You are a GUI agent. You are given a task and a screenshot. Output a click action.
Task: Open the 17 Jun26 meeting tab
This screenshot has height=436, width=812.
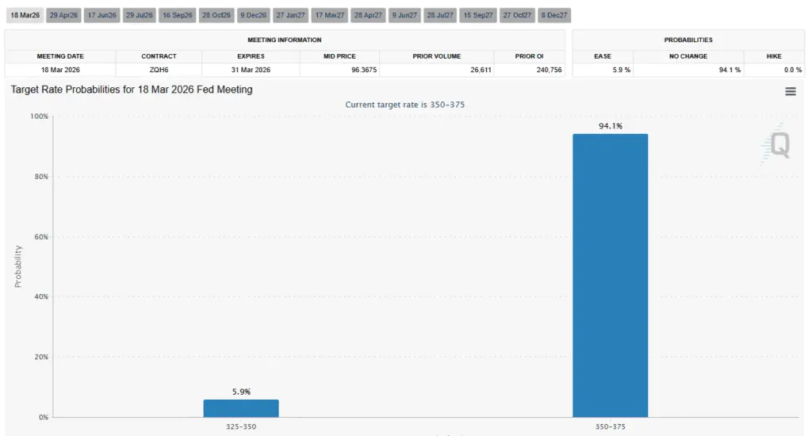pos(101,15)
